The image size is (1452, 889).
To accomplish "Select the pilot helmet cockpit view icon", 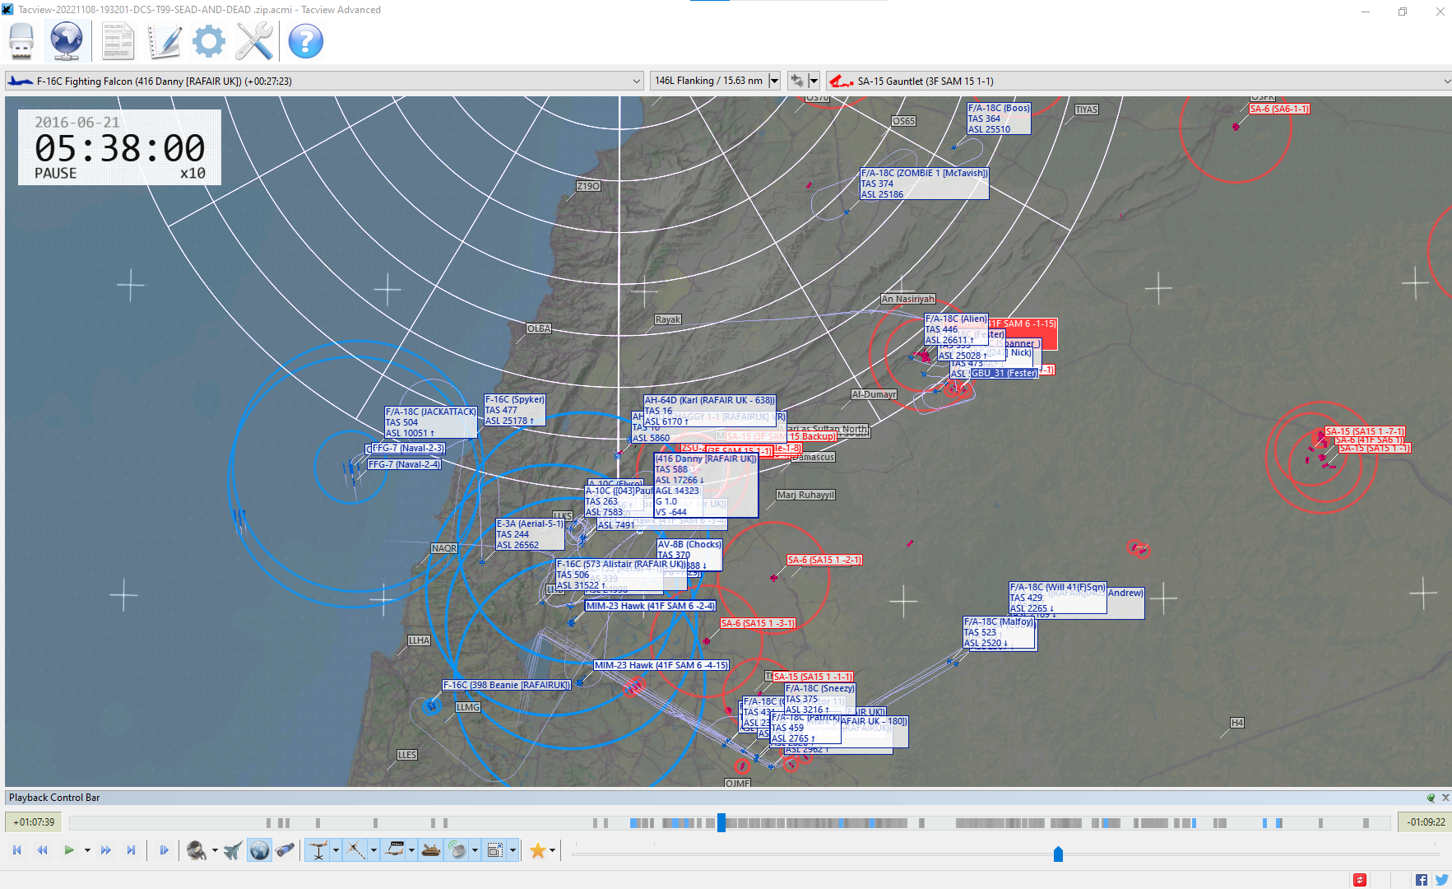I will [x=197, y=850].
